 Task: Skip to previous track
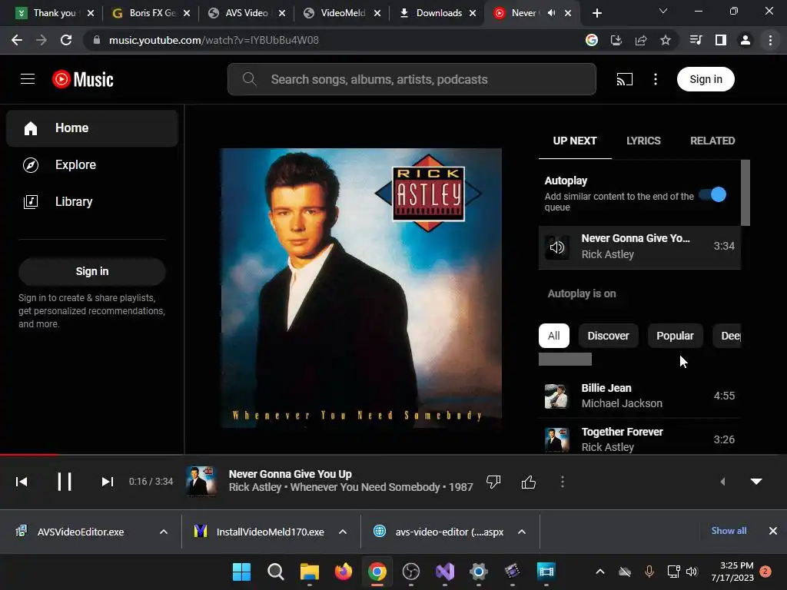coord(22,482)
